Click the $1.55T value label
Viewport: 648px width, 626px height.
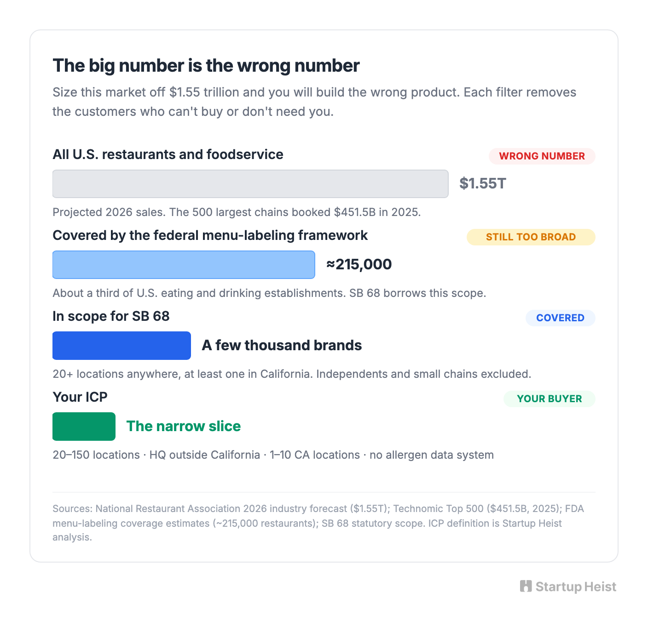click(483, 184)
